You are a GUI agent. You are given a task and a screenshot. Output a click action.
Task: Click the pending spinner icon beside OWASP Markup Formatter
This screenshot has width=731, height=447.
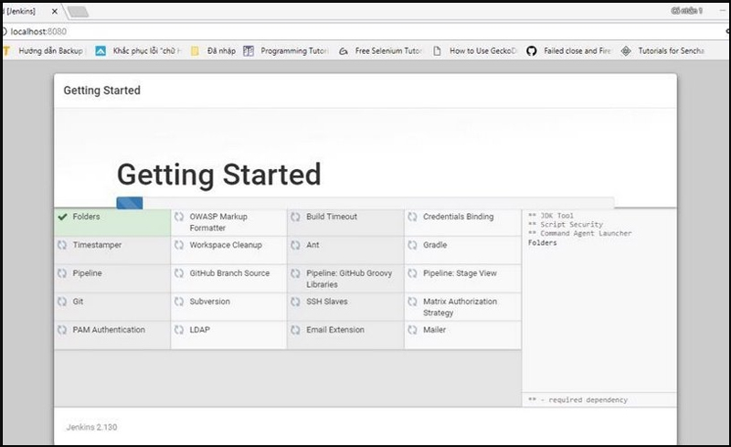pyautogui.click(x=179, y=217)
